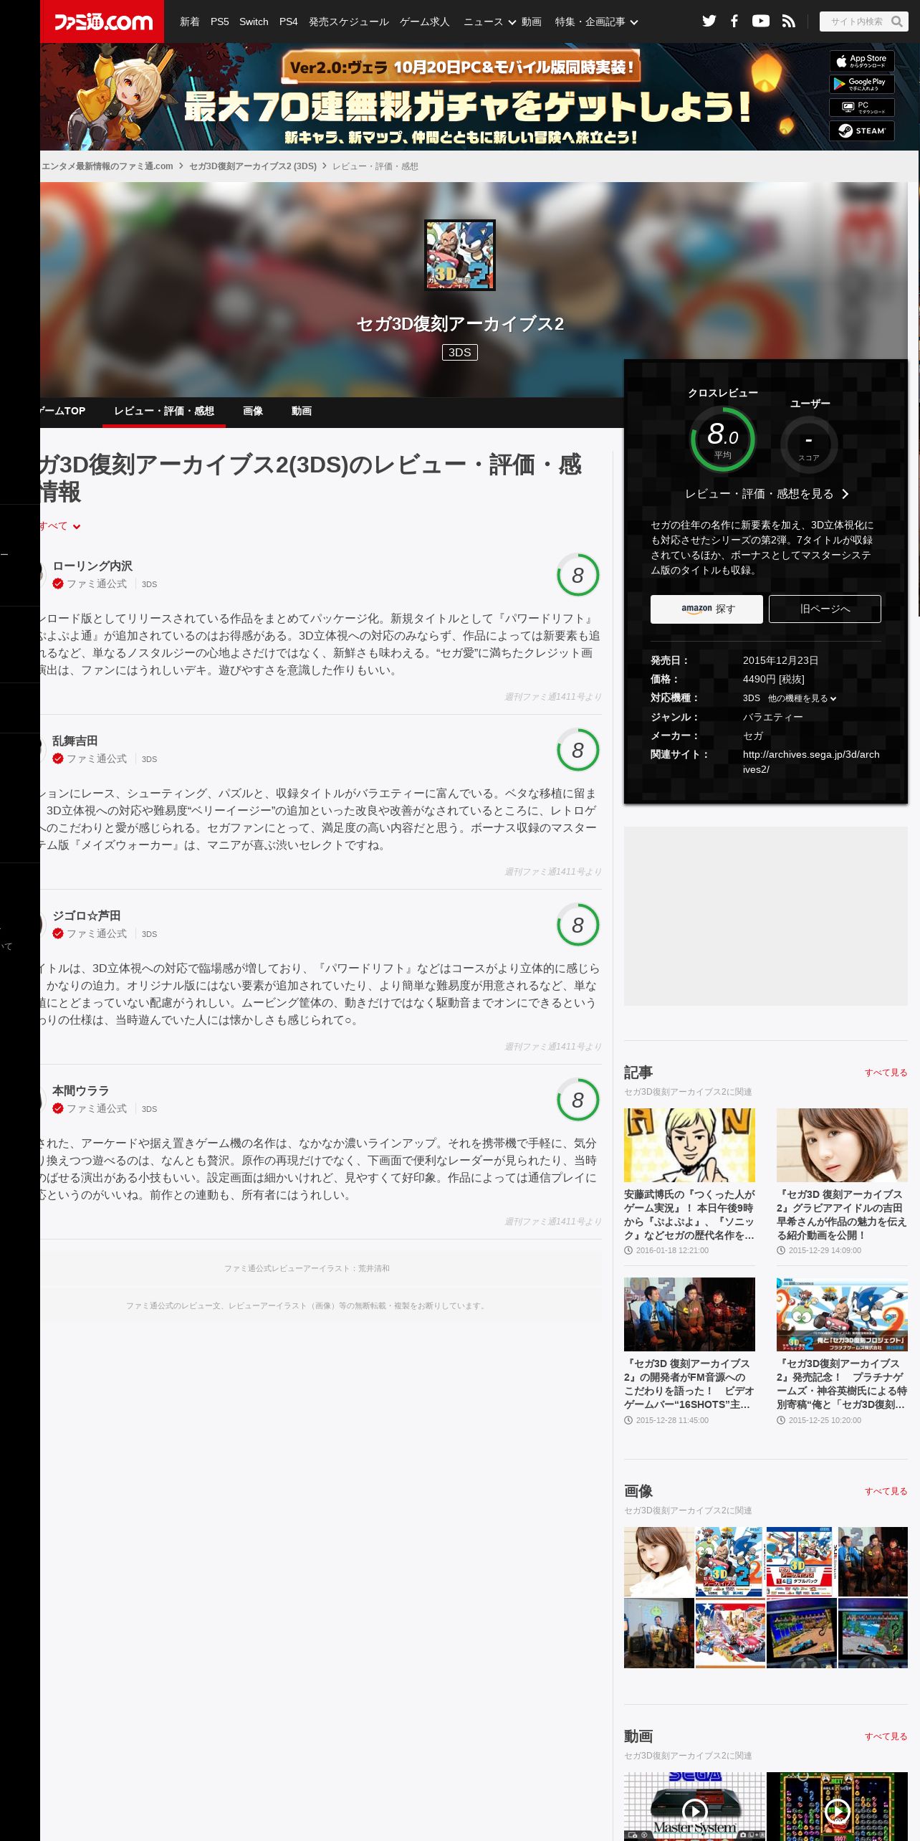Click reviewer name ローリング内沢
This screenshot has height=1841, width=920.
(x=92, y=566)
